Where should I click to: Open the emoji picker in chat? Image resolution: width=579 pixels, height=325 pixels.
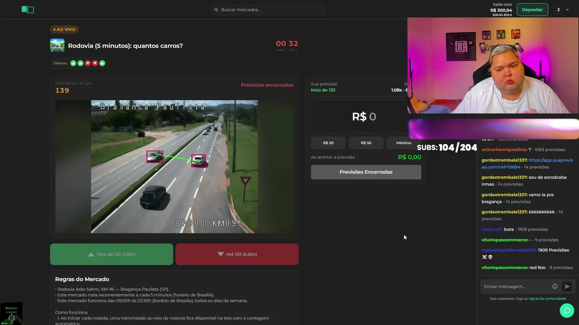pos(555,287)
